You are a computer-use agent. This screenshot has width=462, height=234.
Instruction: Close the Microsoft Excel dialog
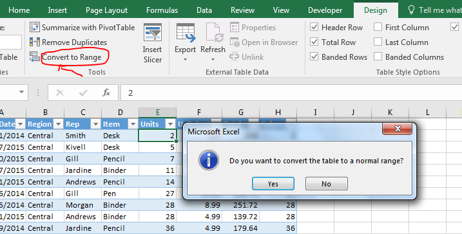click(x=397, y=129)
